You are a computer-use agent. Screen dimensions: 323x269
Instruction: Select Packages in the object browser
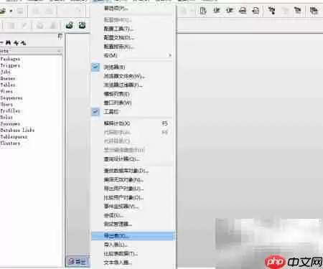(10, 59)
